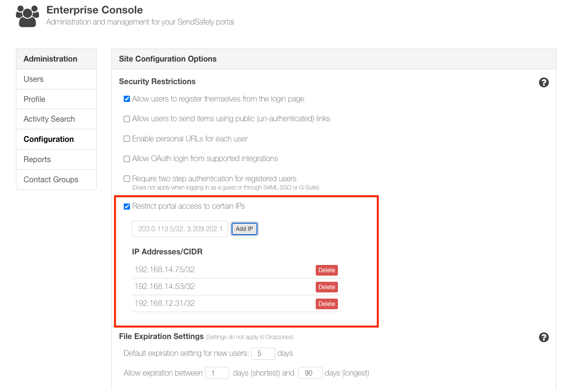Edit default expiration days for new users
The image size is (567, 390).
point(263,353)
